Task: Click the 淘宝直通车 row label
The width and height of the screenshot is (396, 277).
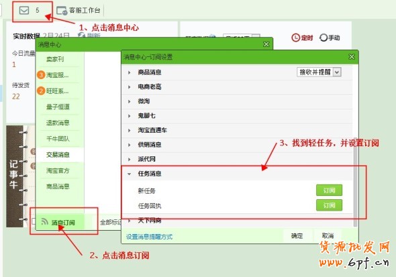Action: point(152,130)
